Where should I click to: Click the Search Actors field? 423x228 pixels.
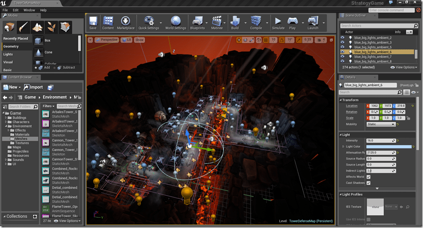coord(378,26)
